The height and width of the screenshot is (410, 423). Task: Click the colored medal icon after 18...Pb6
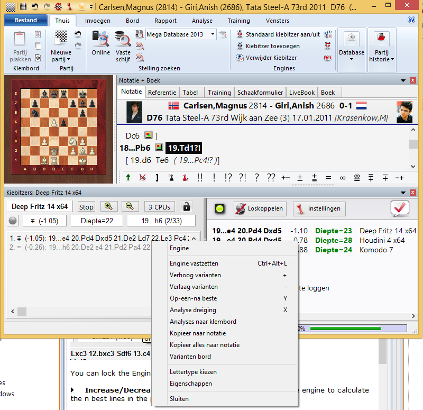(159, 148)
